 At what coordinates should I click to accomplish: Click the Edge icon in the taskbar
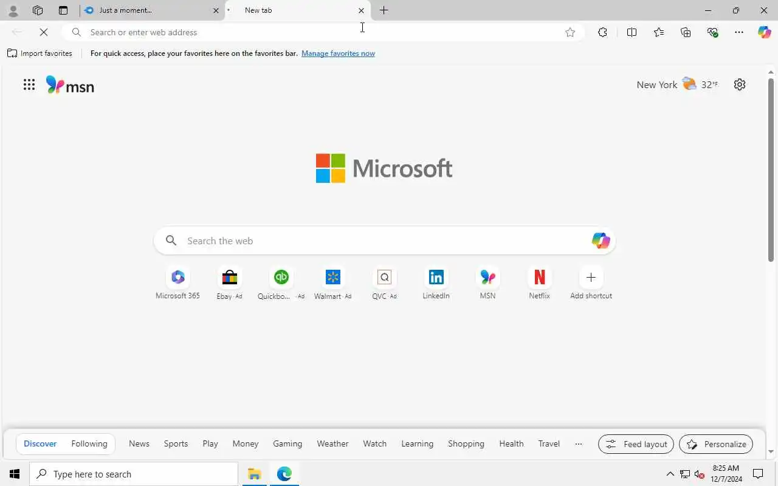(284, 474)
